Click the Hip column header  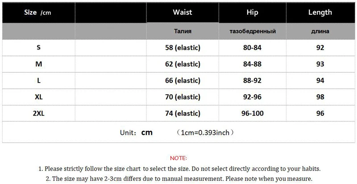point(251,13)
